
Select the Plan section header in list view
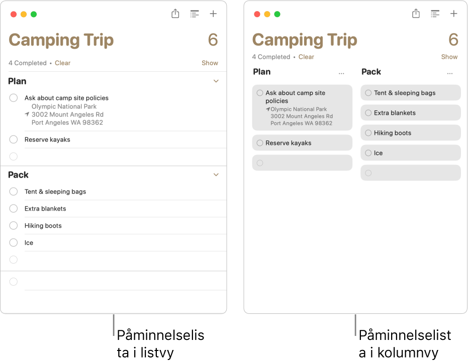[x=17, y=81]
